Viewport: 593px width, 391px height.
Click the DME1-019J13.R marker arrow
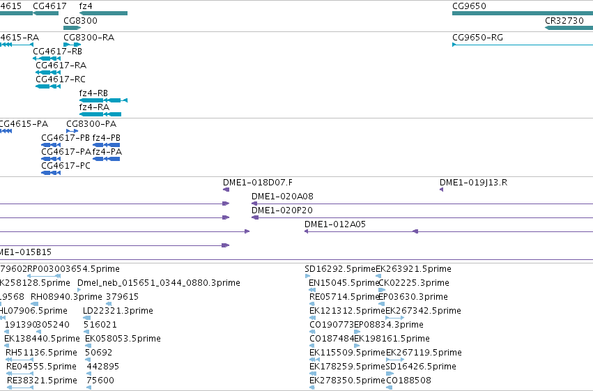coord(441,190)
